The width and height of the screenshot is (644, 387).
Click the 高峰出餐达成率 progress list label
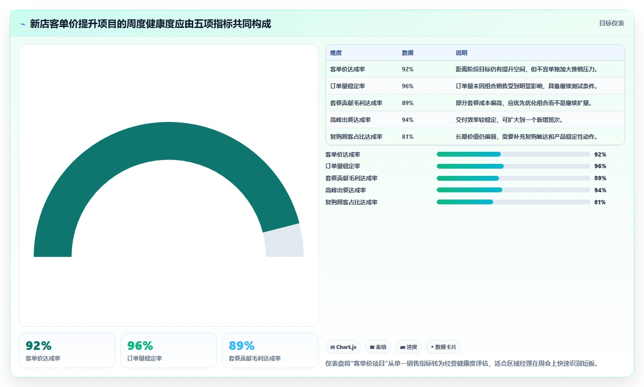(x=346, y=190)
